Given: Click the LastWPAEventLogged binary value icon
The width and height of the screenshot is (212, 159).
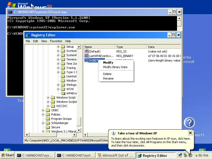Looking at the screenshot, I should 86,56.
